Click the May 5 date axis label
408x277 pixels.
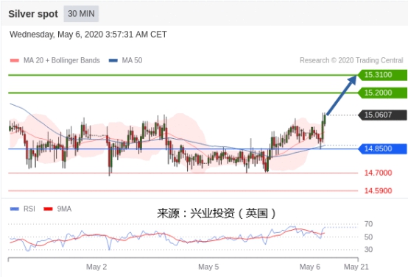coord(208,267)
